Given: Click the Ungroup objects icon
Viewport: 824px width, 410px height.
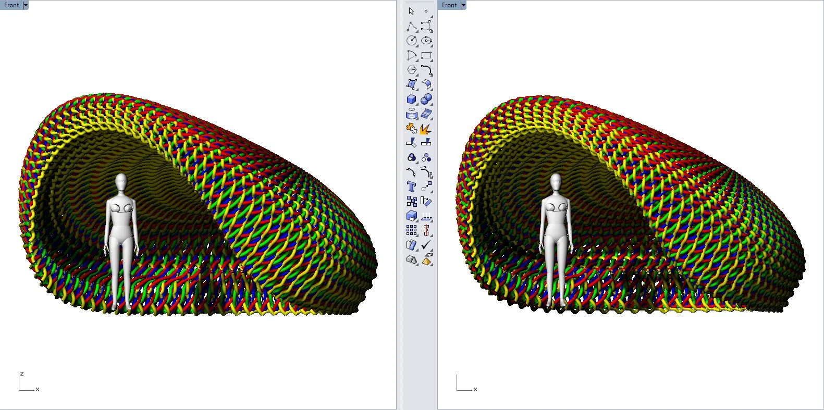Looking at the screenshot, I should click(x=426, y=157).
